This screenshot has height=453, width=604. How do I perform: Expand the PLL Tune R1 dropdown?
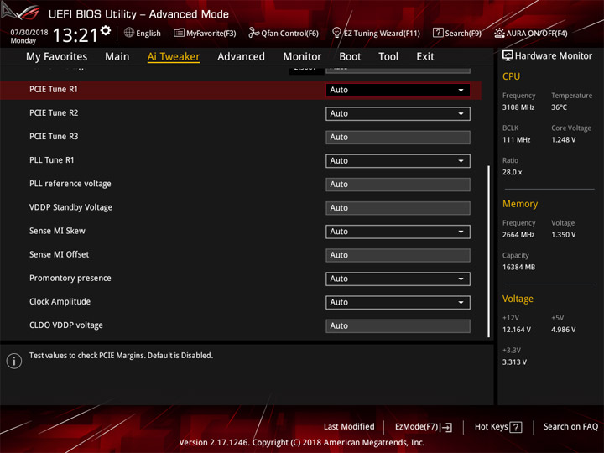(x=398, y=160)
